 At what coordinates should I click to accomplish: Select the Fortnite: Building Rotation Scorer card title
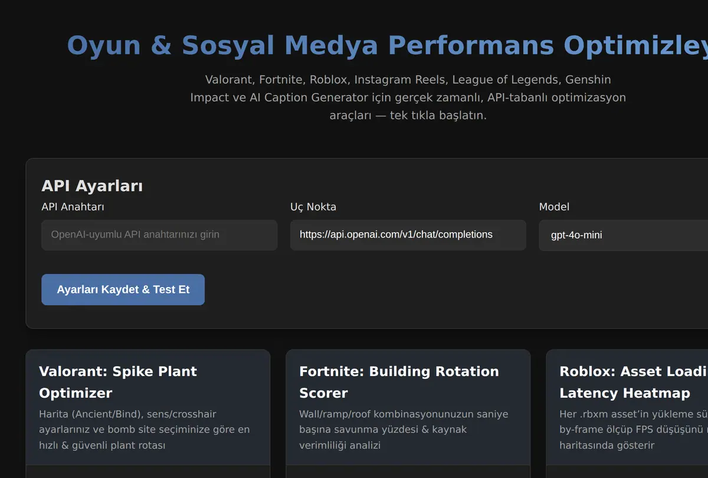(399, 382)
